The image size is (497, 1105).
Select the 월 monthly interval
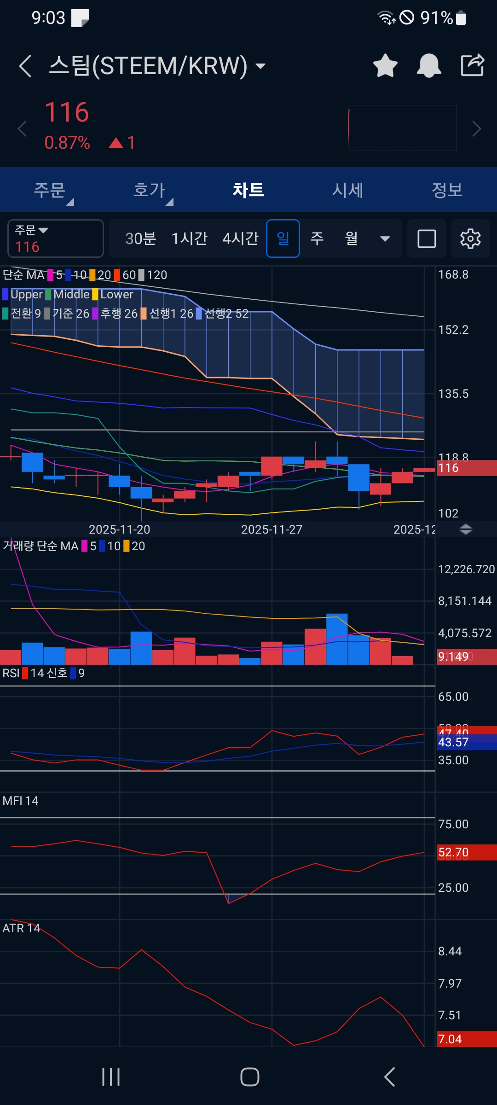pos(351,238)
